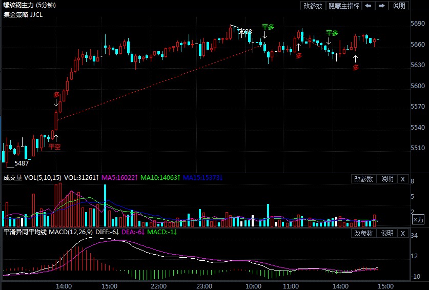Select the 平滑异同平均线 MACD(12,26,9) label
The image size is (429, 290).
[48, 232]
